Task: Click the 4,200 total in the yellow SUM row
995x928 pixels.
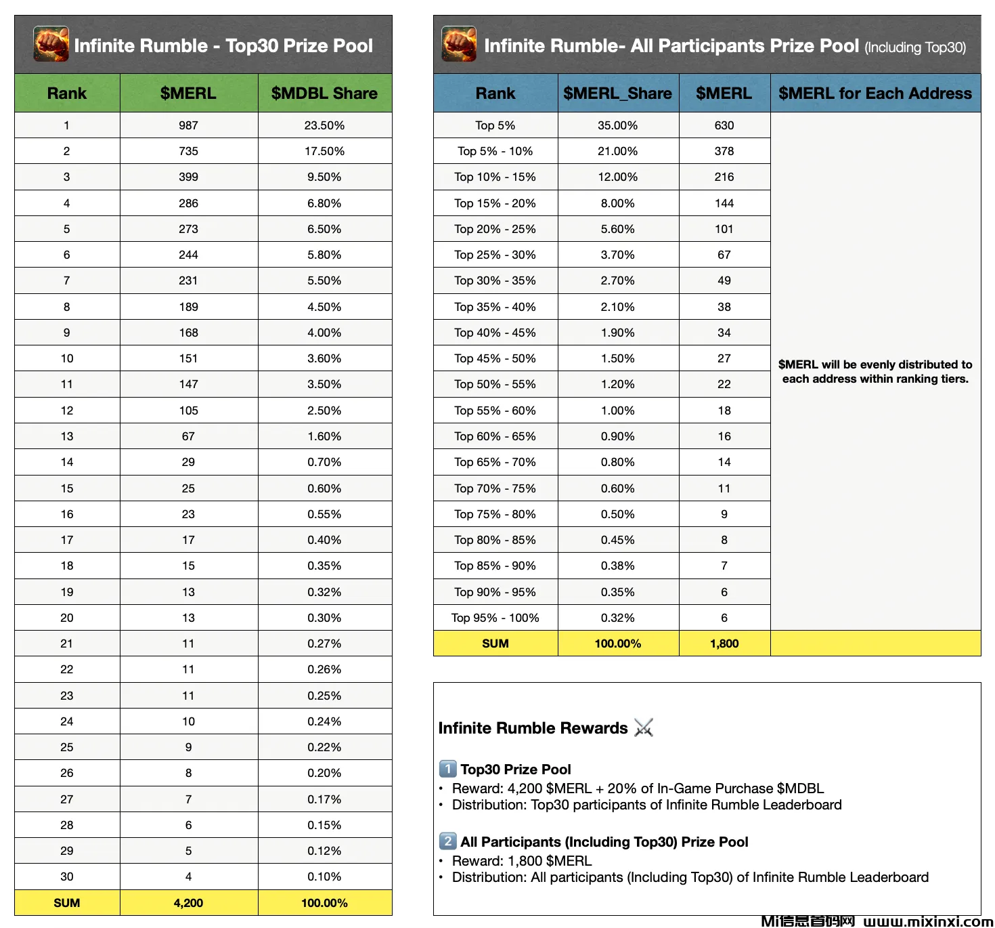Action: [188, 903]
